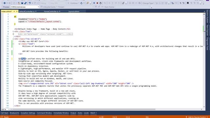Click the Save icon in the toolbar

pyautogui.click(x=22, y=3)
